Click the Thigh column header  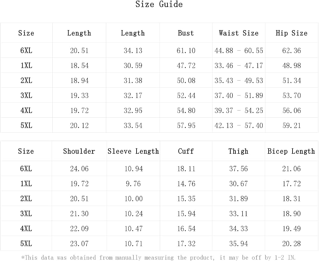tap(238, 151)
